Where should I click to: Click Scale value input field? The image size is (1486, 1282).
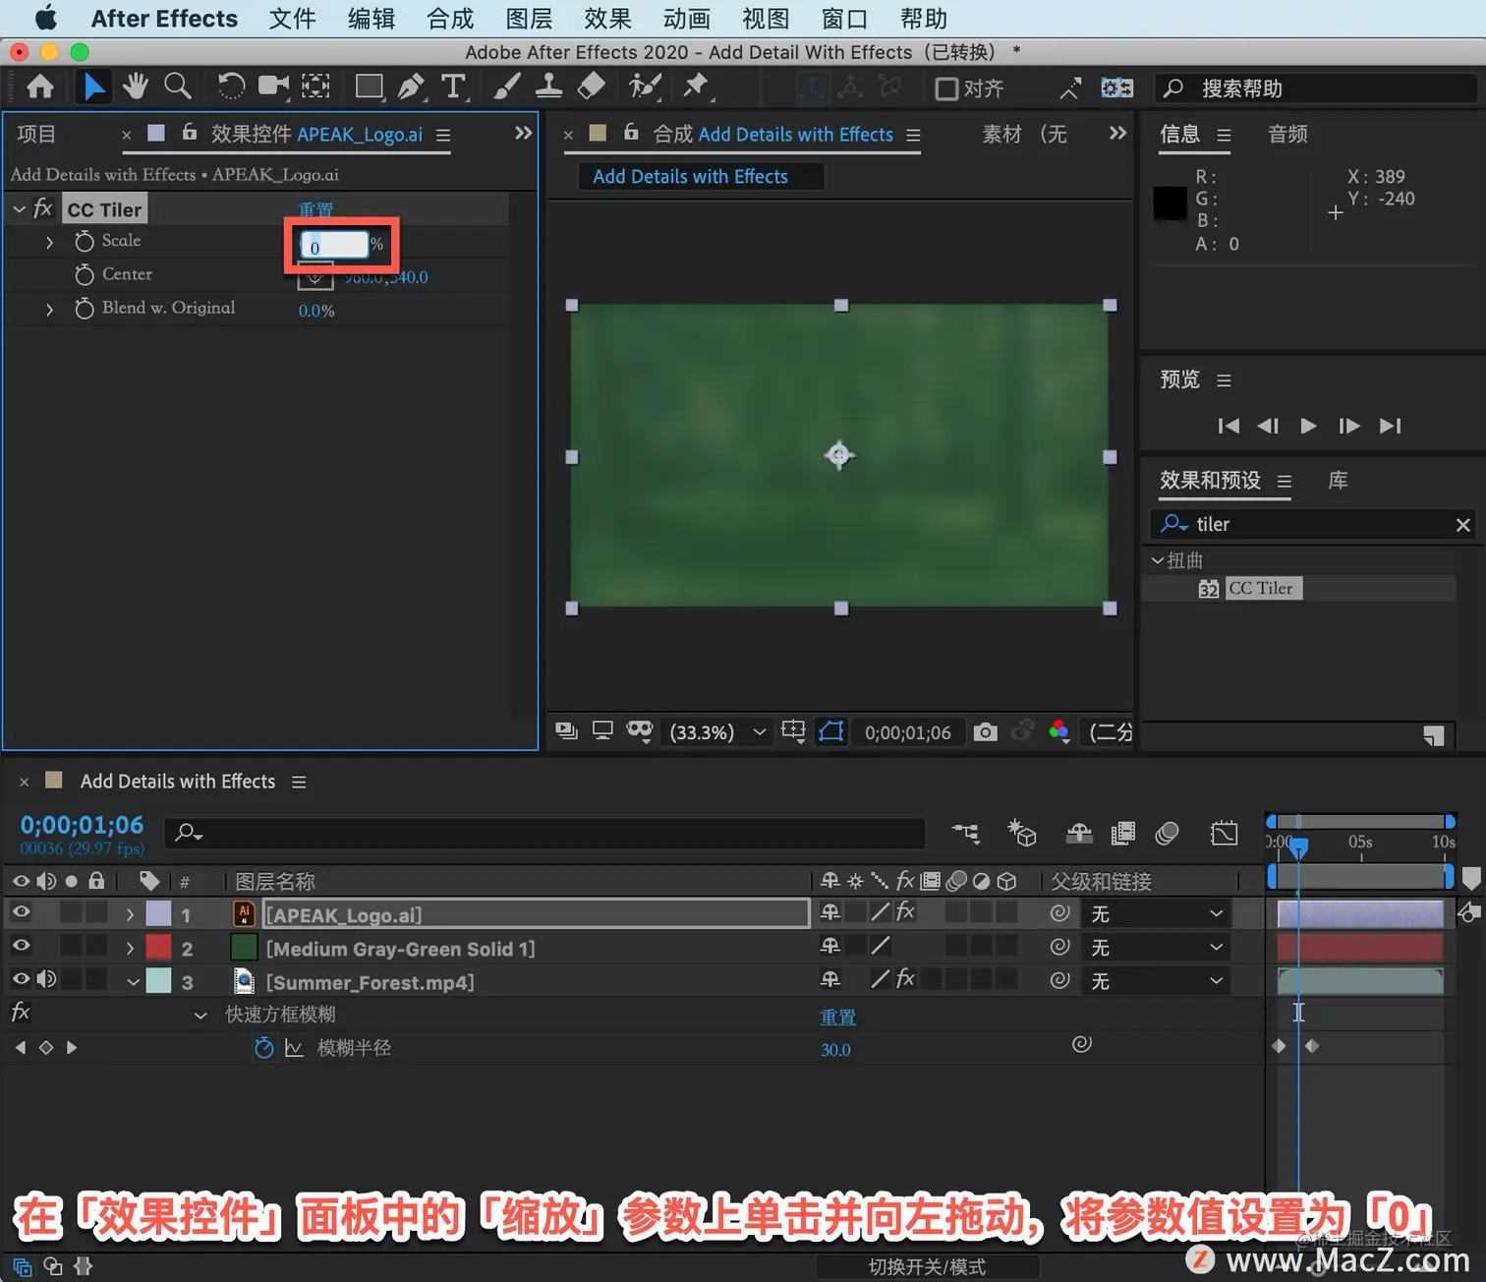(334, 246)
